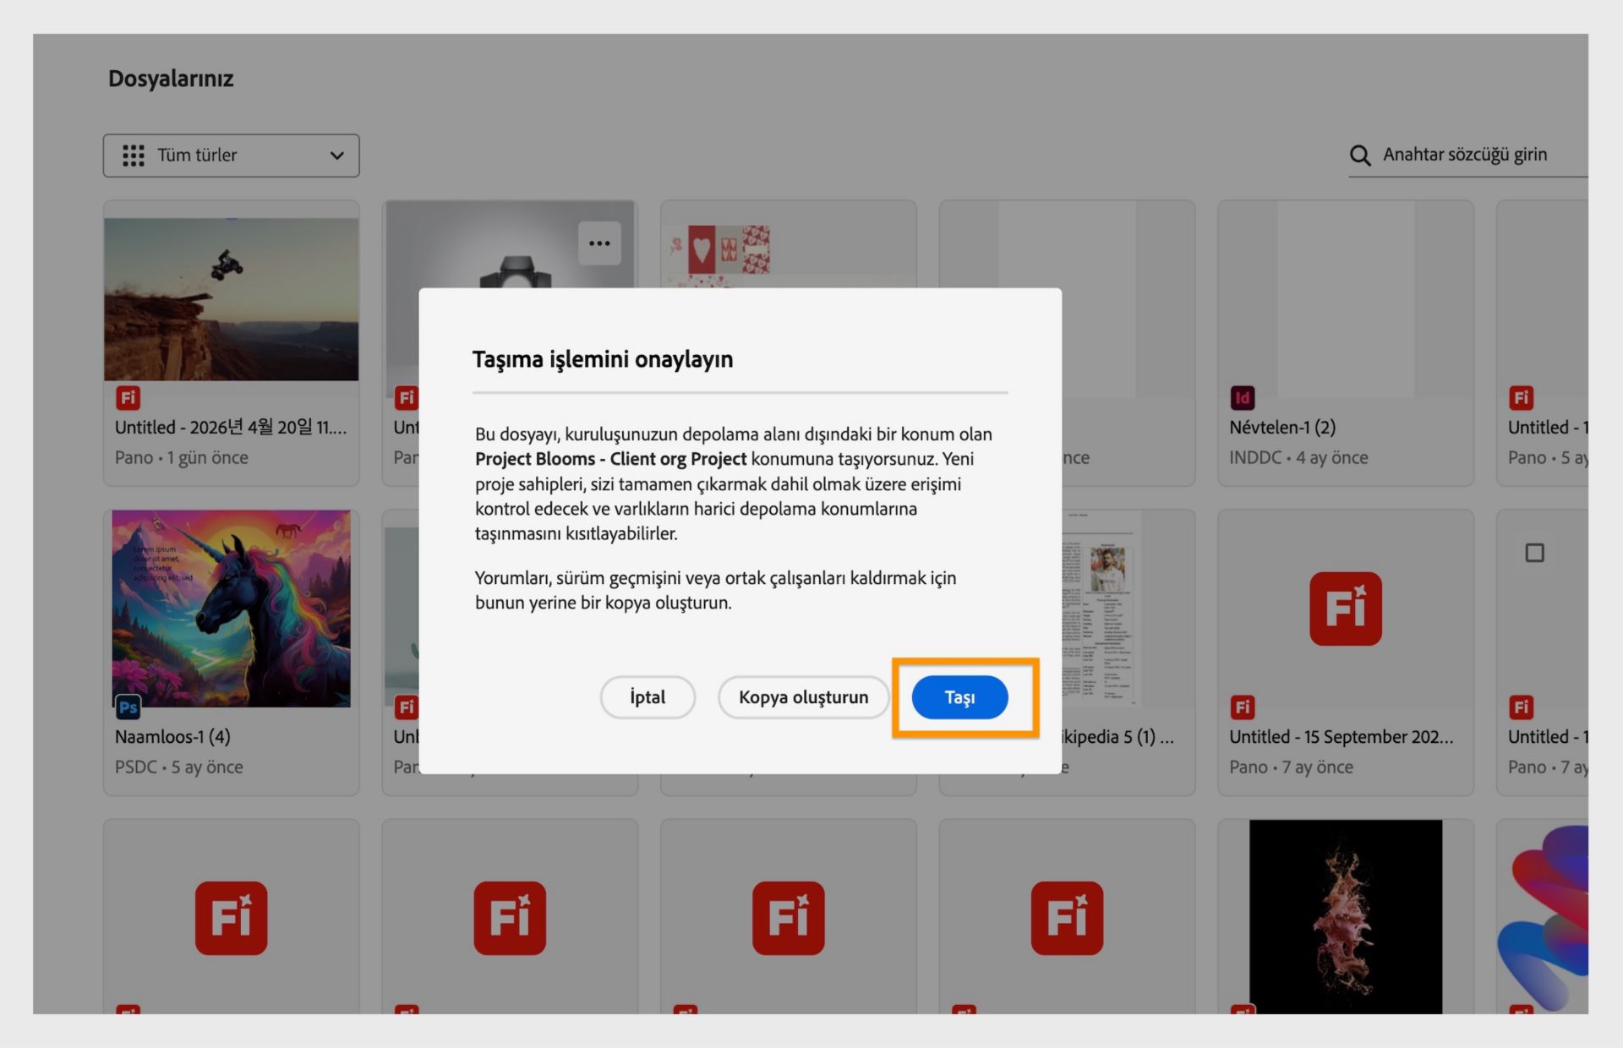Click the INDDC • 4 ay önce label
Screen dimensions: 1623x1048
click(1298, 458)
